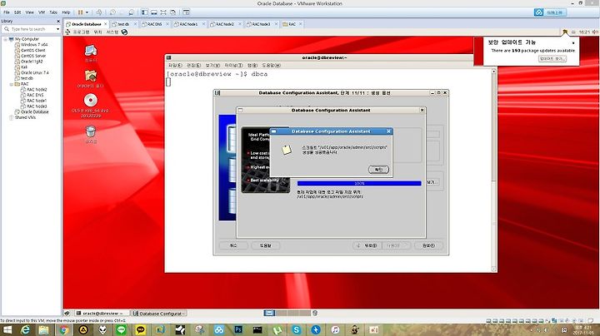Image resolution: width=600 pixels, height=336 pixels.
Task: Open the library search dropdown arrow
Action: point(57,29)
